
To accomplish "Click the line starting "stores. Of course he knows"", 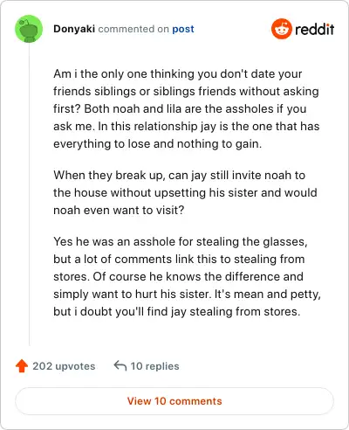I will 178,277.
